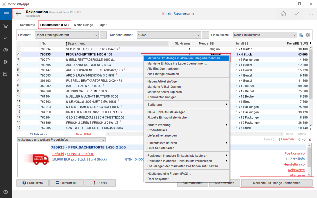Click the Markierte Std.-Menge übernehmen button
This screenshot has height=198, width=317.
click(276, 183)
